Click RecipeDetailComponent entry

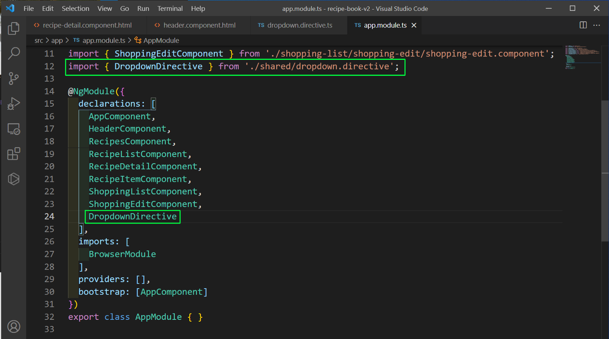point(143,166)
